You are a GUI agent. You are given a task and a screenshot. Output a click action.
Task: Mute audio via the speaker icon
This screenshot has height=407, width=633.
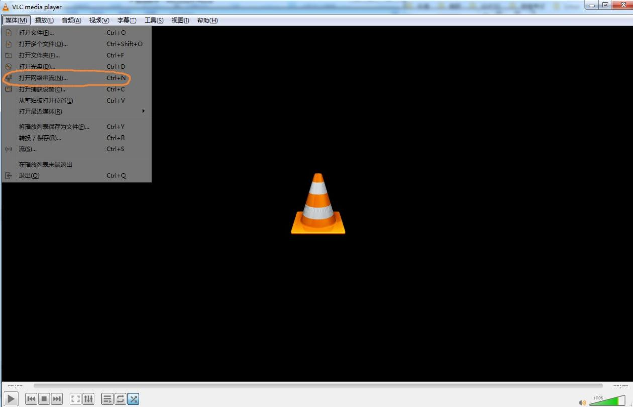tap(582, 402)
